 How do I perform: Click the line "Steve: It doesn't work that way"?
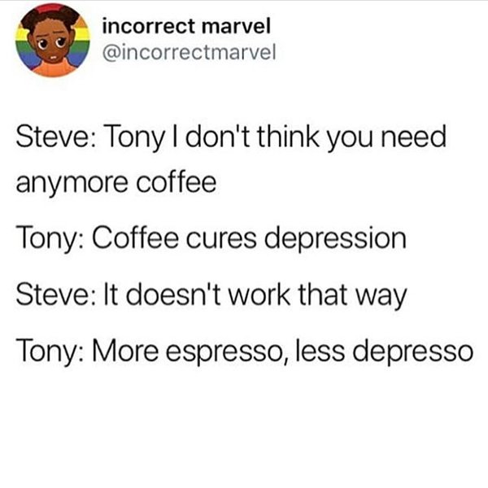click(211, 295)
